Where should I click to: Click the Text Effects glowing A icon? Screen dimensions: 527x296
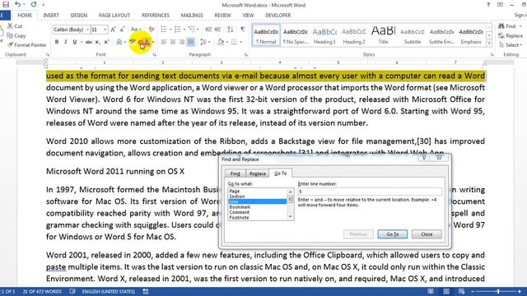[x=119, y=42]
